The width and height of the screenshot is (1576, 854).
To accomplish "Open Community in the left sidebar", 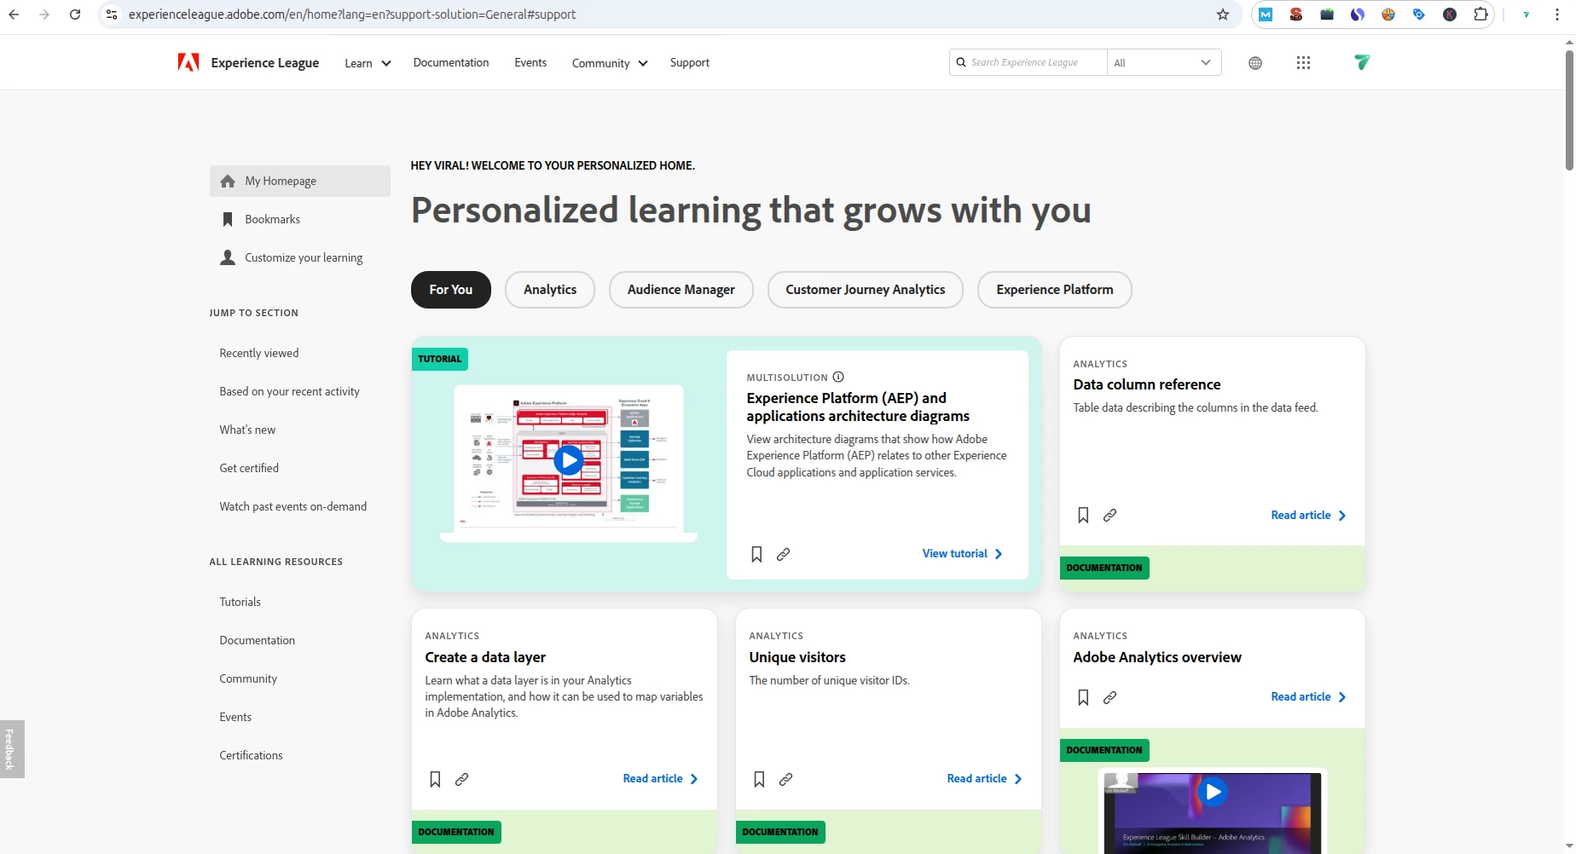I will click(x=248, y=678).
